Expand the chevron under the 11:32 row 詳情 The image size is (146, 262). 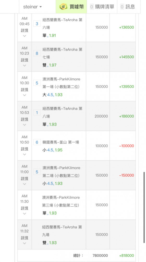pos(25,243)
